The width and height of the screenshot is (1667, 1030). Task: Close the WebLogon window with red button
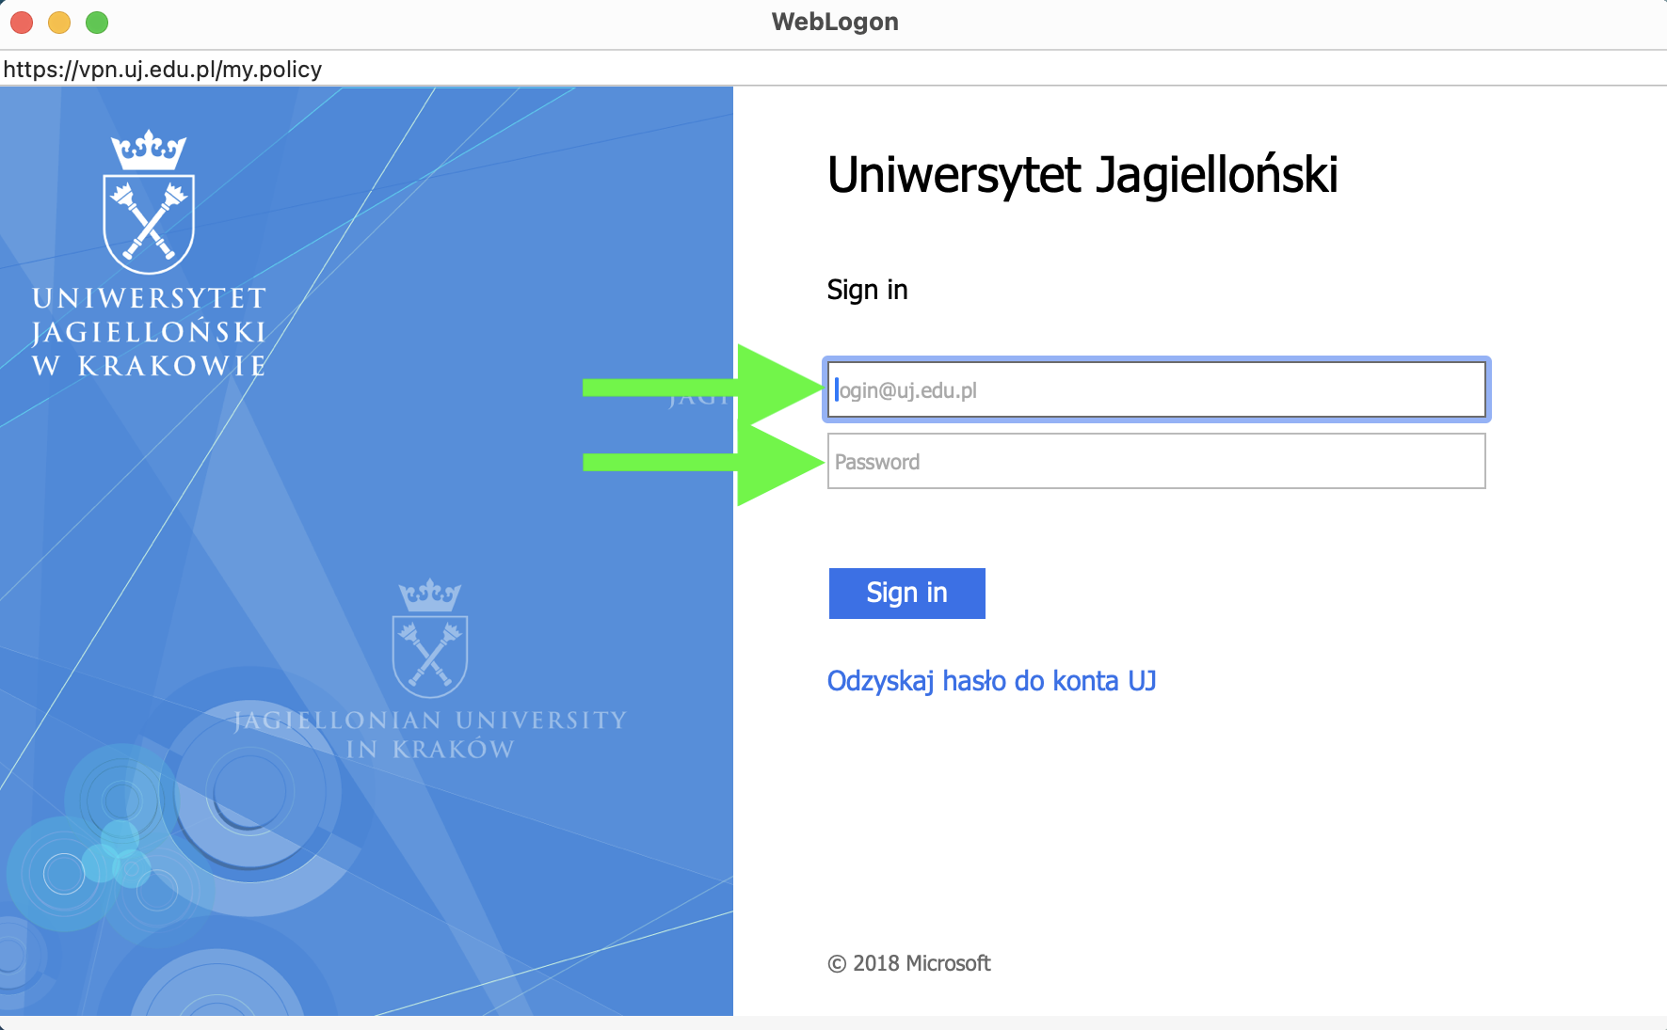pyautogui.click(x=22, y=22)
